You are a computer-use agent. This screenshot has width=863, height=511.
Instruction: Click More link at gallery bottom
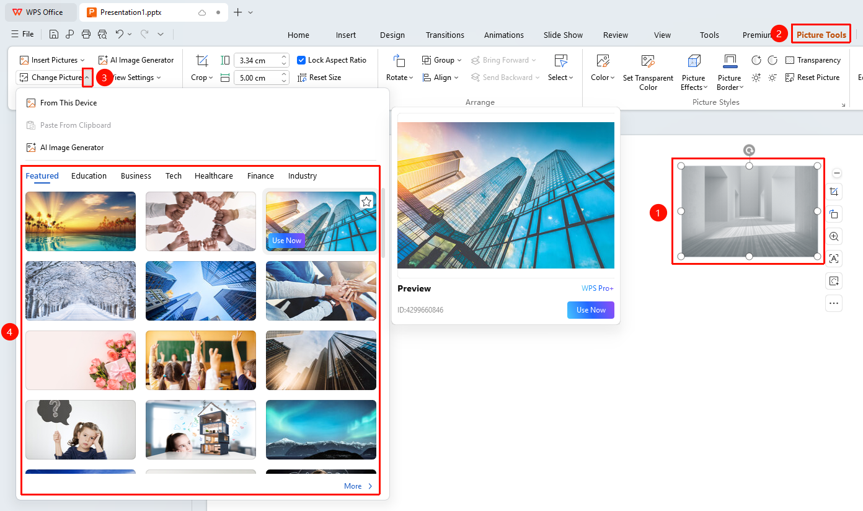(358, 486)
